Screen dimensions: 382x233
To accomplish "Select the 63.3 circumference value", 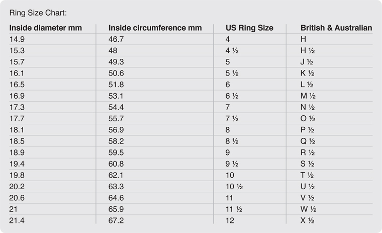I will pyautogui.click(x=117, y=186).
